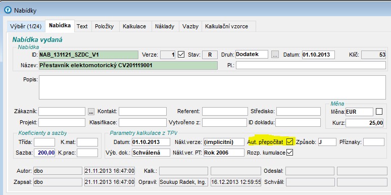Image resolution: width=391 pixels, height=195 pixels.
Task: Switch to the Vazby tab
Action: pyautogui.click(x=190, y=26)
